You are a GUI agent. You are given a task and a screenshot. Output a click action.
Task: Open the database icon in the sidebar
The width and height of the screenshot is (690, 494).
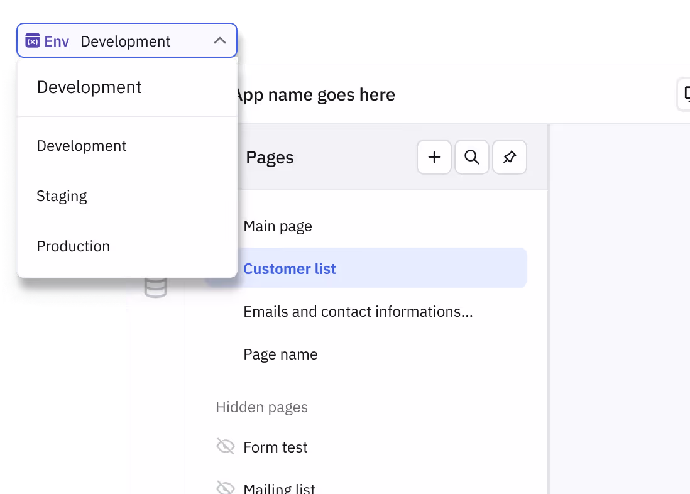click(155, 287)
